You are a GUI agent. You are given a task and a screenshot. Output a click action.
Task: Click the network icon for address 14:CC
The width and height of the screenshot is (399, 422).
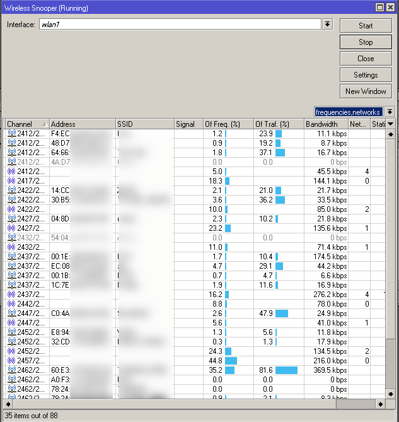[11, 190]
